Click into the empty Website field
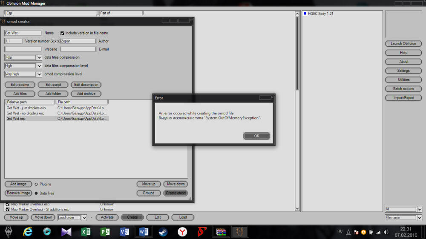Image resolution: width=426 pixels, height=239 pixels. coord(23,49)
